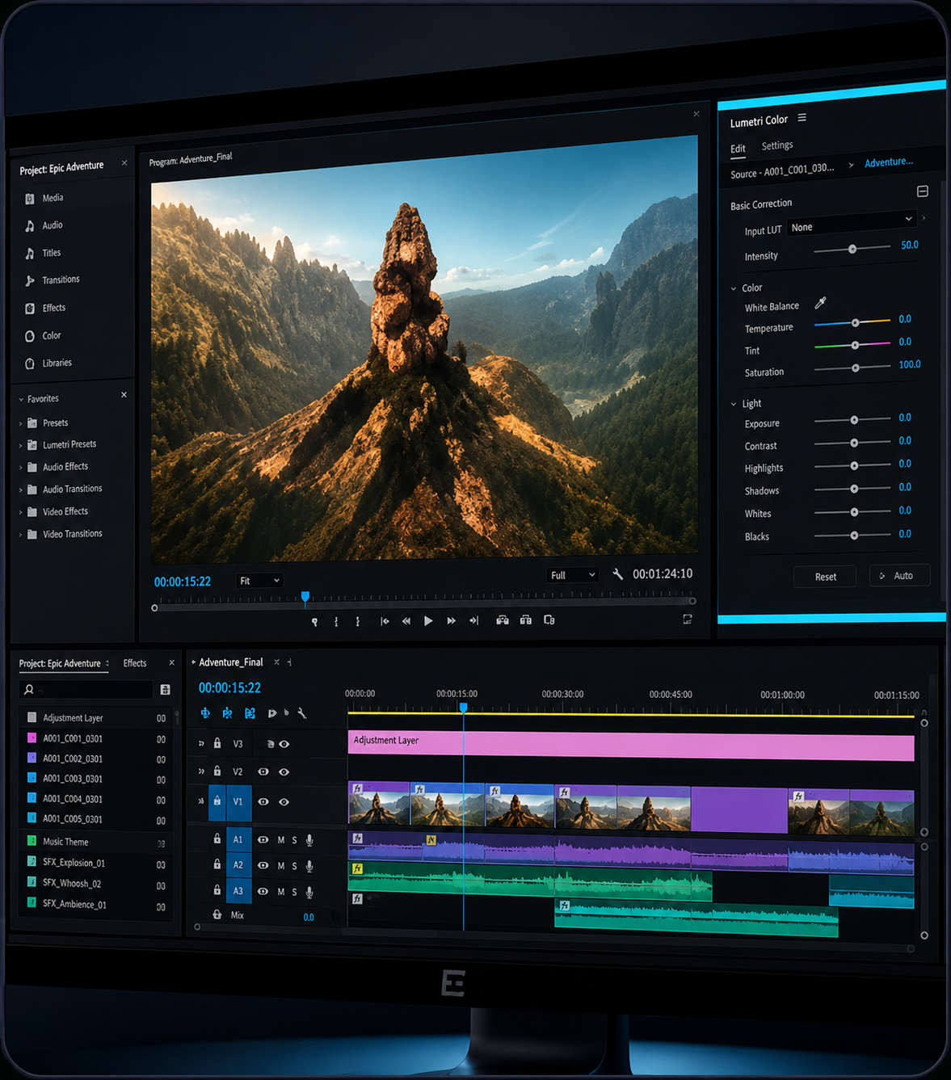Toggle Basic Correction enable checkbox

click(x=923, y=191)
